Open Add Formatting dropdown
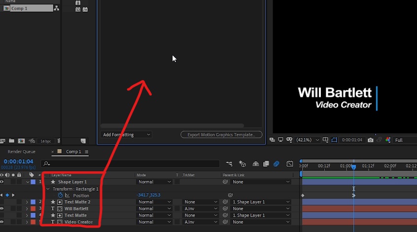The height and width of the screenshot is (232, 417). pos(126,134)
